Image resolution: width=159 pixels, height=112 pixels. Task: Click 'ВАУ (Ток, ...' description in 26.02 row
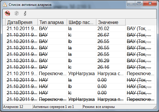click(140, 29)
